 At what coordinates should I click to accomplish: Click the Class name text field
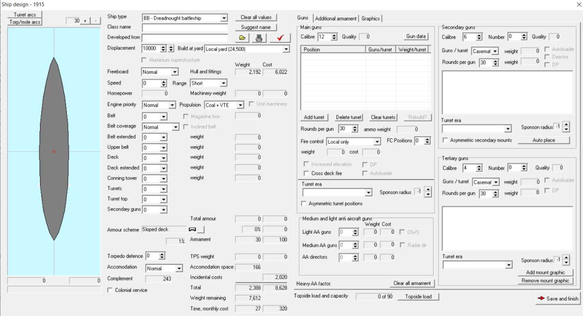pos(185,28)
